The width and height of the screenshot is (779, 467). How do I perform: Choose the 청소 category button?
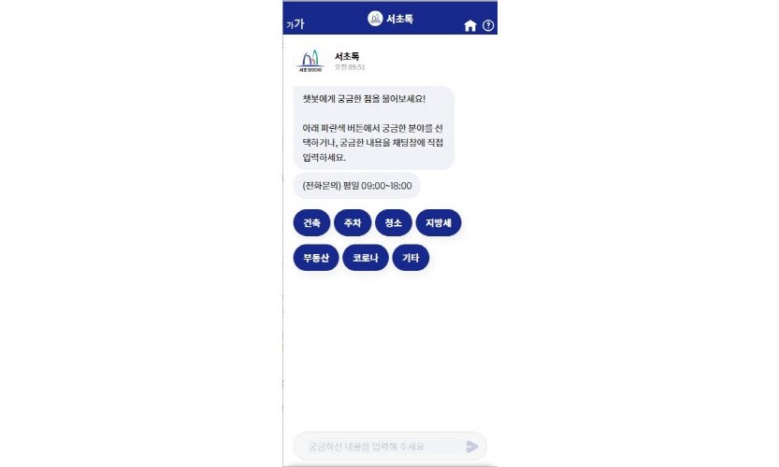394,223
